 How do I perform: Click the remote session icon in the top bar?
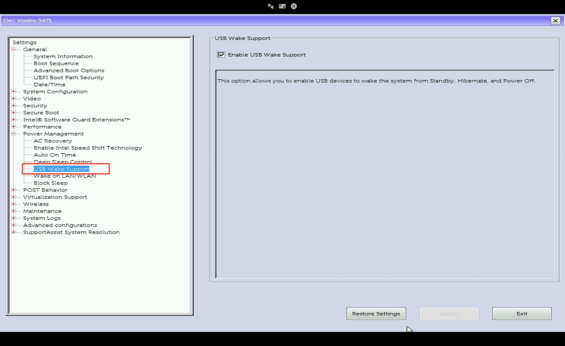click(x=271, y=6)
